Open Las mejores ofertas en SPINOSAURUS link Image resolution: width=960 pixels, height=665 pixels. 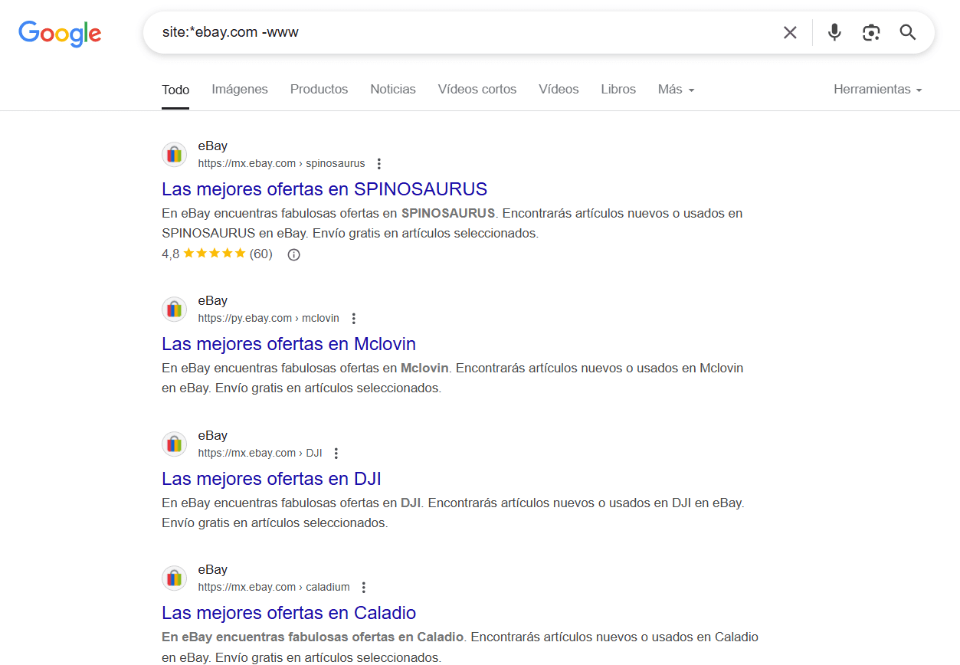(x=324, y=189)
